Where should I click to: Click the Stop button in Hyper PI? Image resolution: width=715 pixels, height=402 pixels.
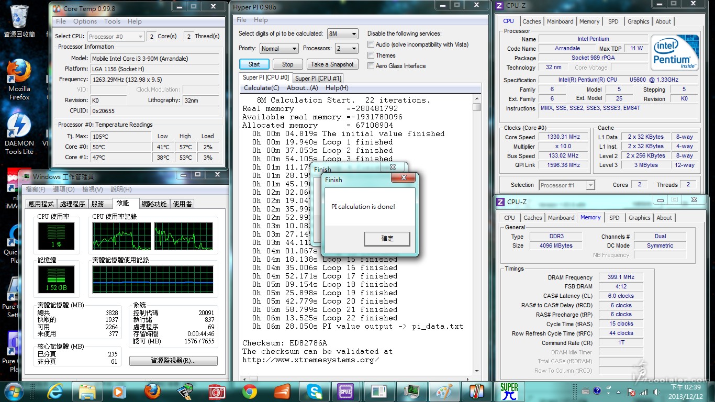click(x=288, y=64)
